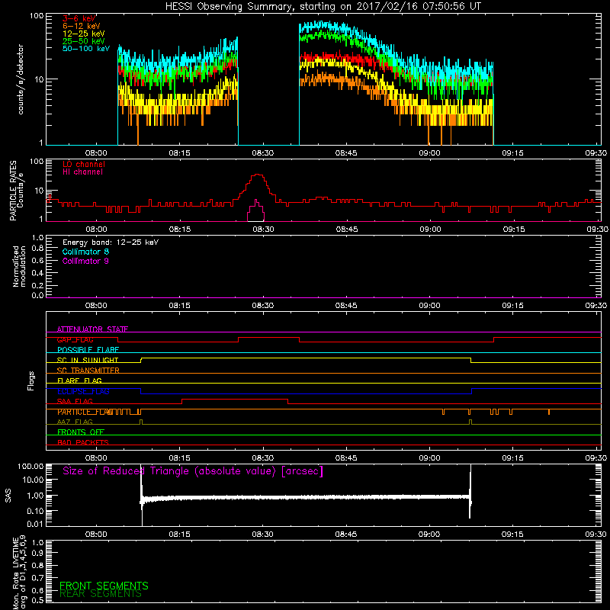Viewport: 610px width, 610px height.
Task: Click the Size of Reduced Triangle caption
Action: pyautogui.click(x=193, y=471)
